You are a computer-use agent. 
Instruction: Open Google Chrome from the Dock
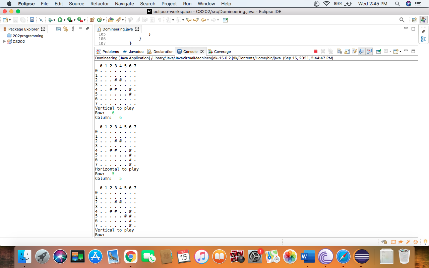[131, 257]
